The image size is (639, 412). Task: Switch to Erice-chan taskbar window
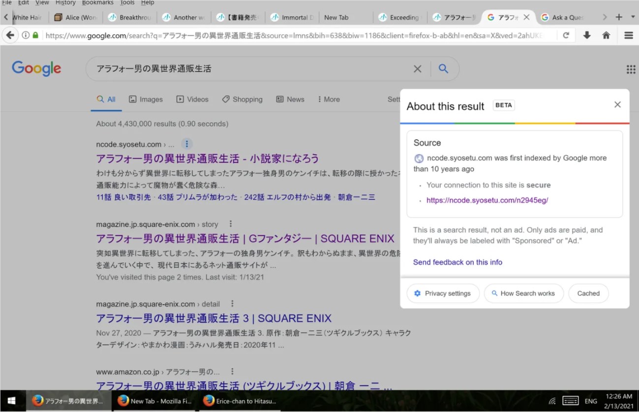click(240, 401)
